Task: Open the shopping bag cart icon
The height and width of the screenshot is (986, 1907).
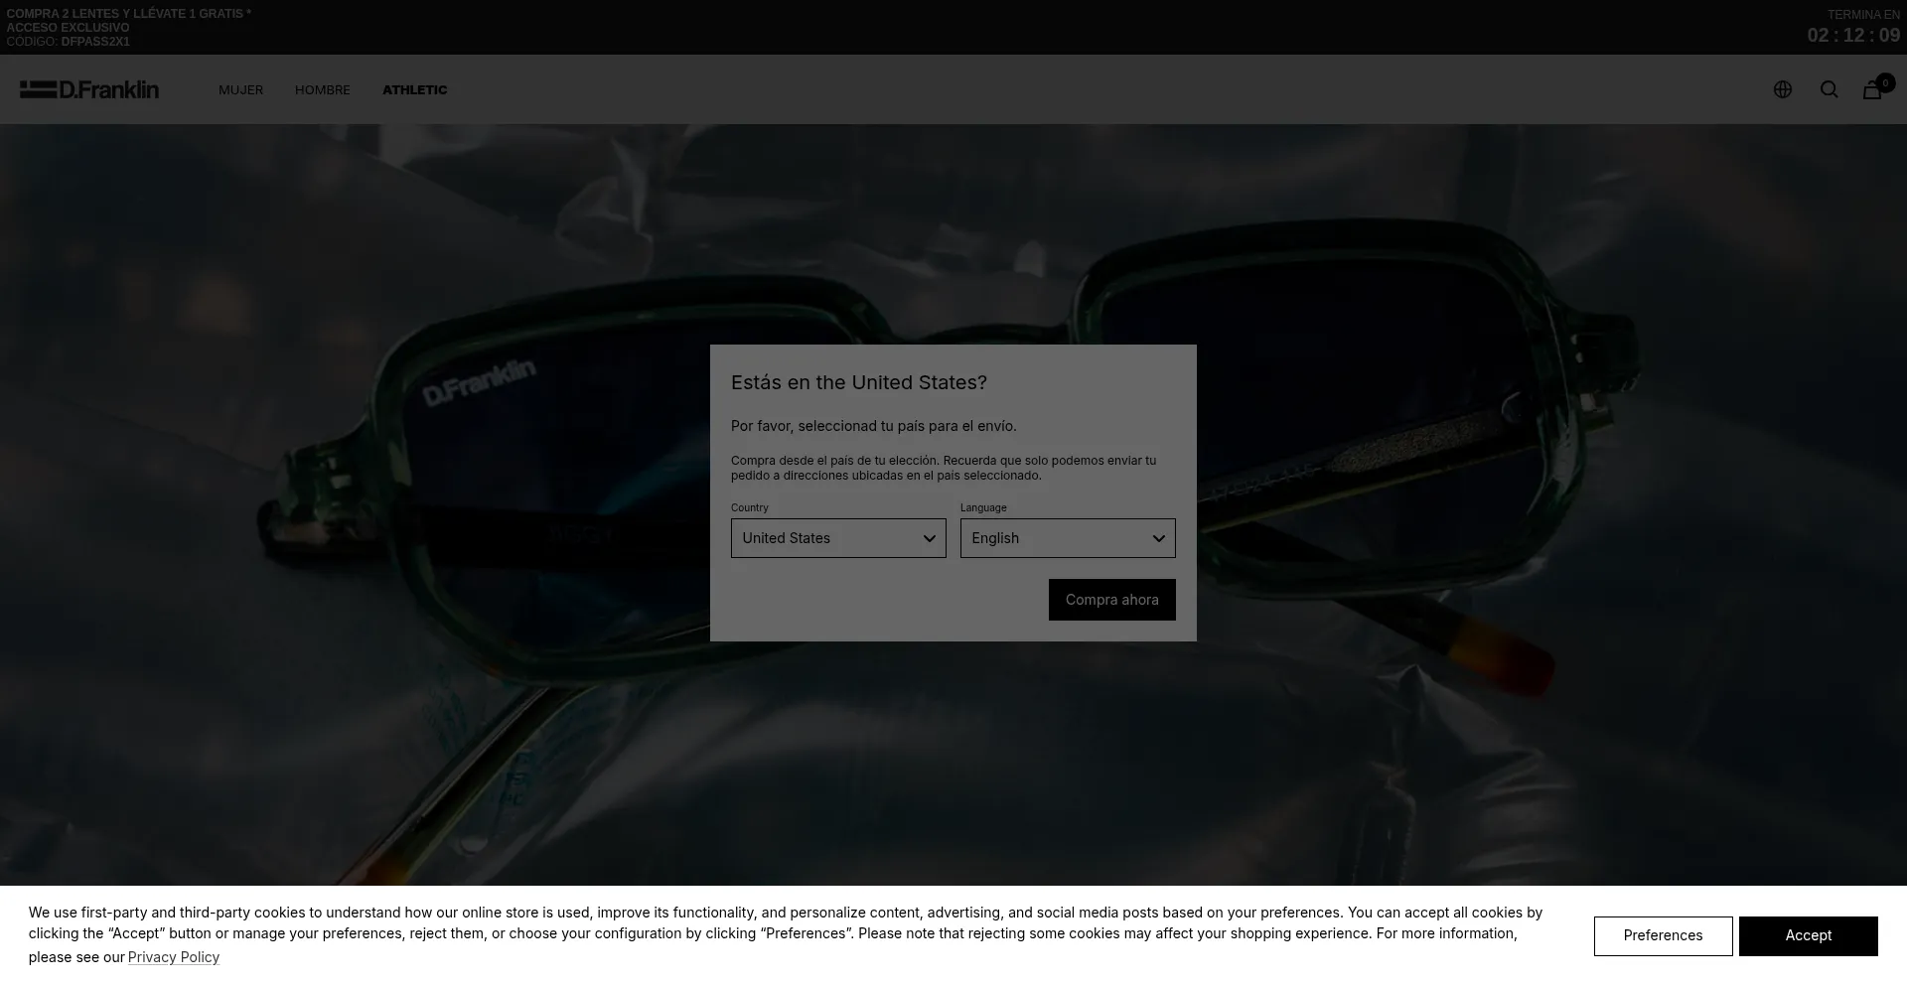Action: 1871,91
